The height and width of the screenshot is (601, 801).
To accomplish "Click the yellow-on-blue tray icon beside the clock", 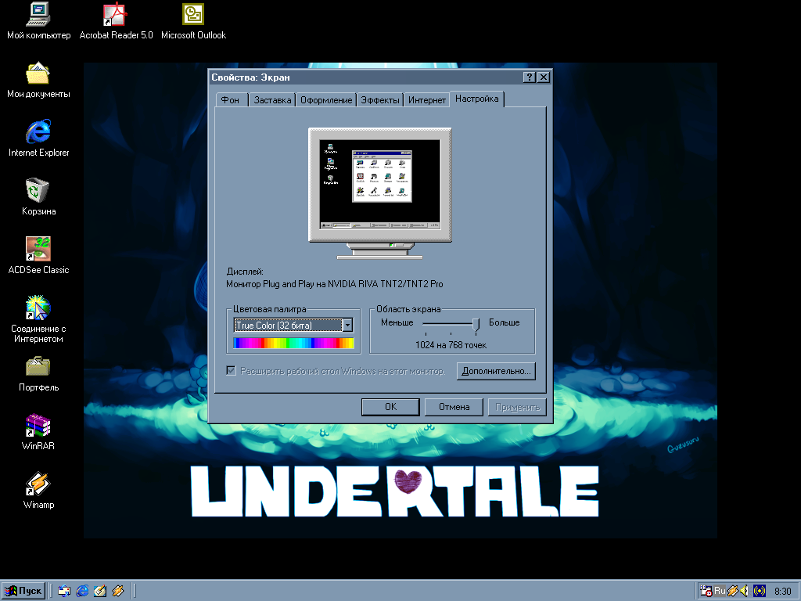I will [760, 592].
